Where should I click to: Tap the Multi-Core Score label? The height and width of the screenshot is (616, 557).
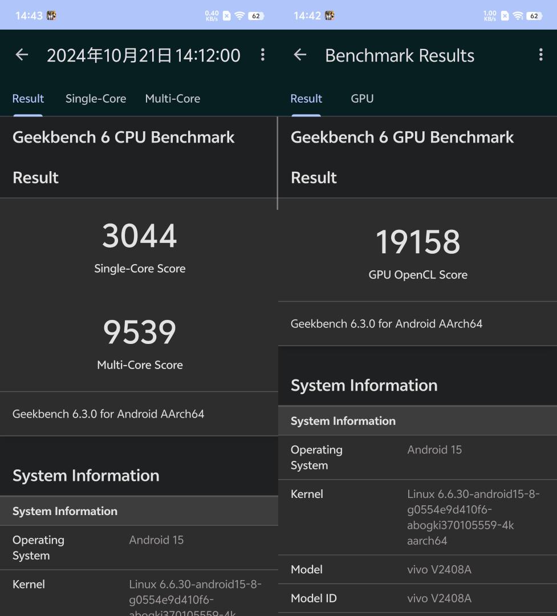tap(140, 365)
